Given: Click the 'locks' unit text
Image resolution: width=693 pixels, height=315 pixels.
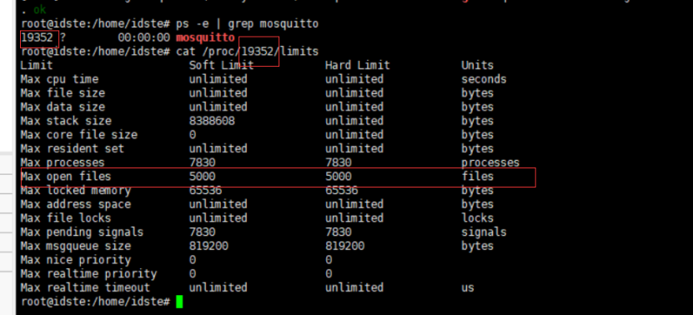Looking at the screenshot, I should tap(477, 218).
